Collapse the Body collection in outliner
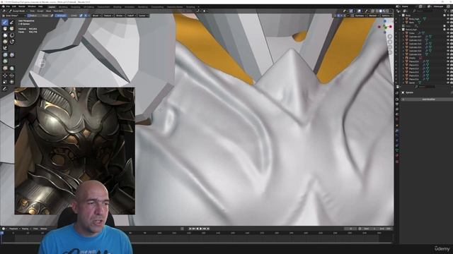 coord(399,16)
